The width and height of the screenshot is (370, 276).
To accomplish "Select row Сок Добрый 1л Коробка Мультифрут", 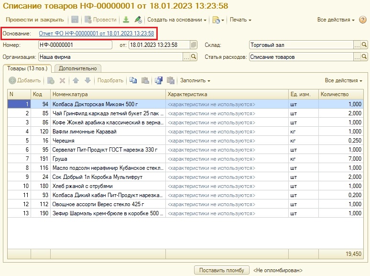I will tap(185, 177).
